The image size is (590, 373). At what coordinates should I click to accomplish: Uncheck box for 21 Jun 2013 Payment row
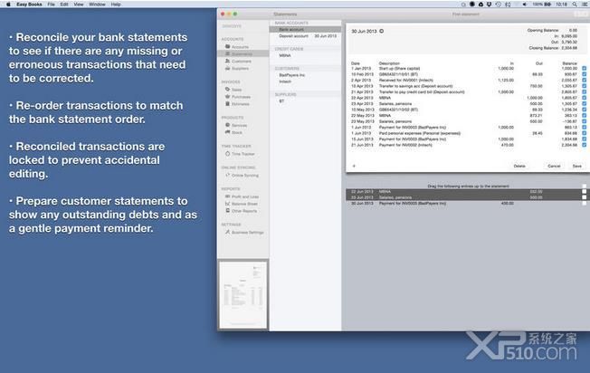click(x=584, y=145)
